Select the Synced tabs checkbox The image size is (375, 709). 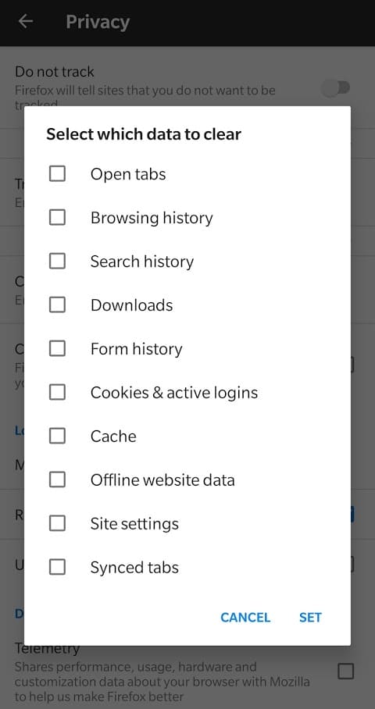57,567
